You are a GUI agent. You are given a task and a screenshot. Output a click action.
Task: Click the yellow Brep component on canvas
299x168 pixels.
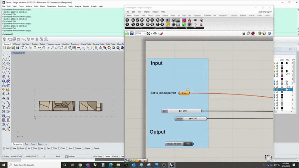[184, 93]
